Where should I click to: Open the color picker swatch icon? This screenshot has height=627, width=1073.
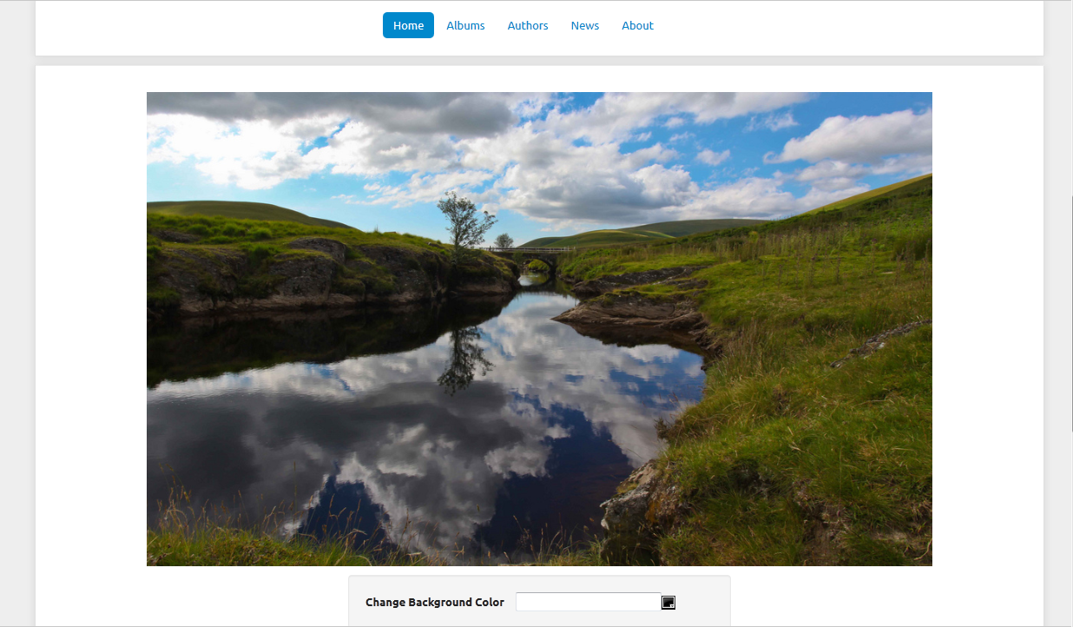tap(668, 603)
